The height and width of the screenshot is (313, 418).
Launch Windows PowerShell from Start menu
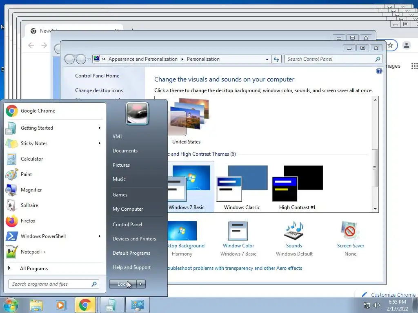tap(55, 236)
